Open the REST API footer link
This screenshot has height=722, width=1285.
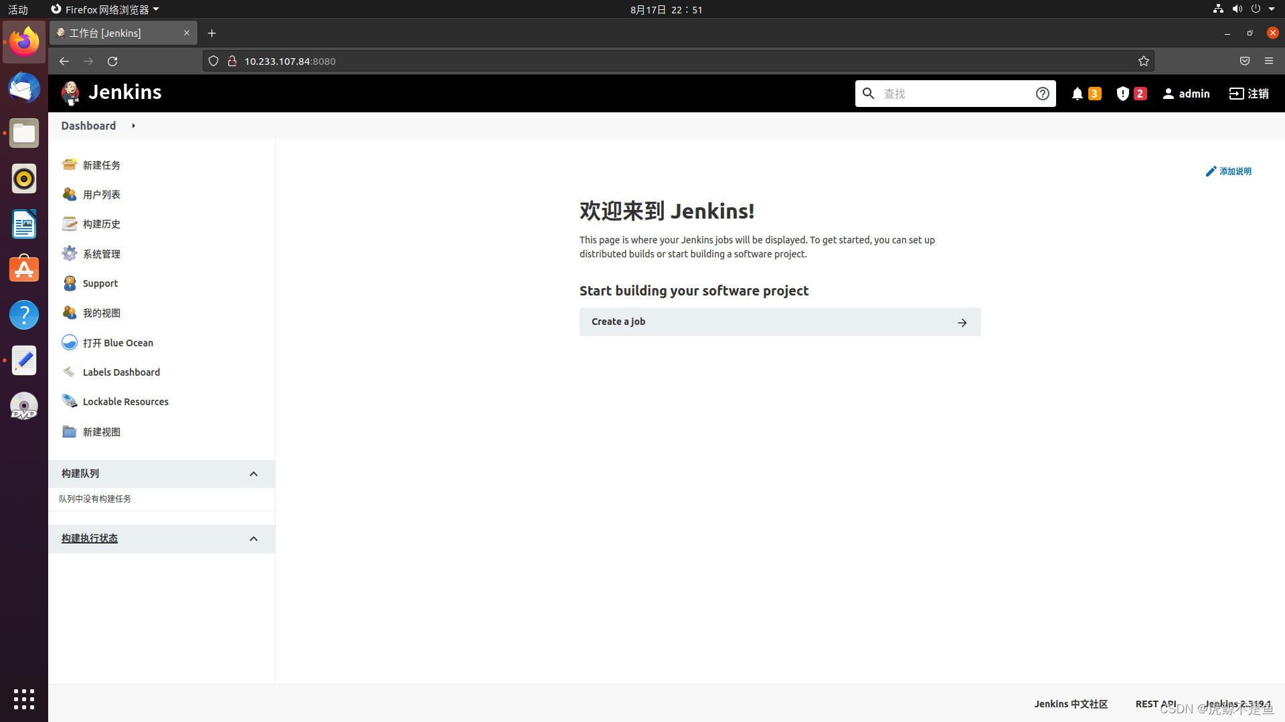pos(1156,704)
